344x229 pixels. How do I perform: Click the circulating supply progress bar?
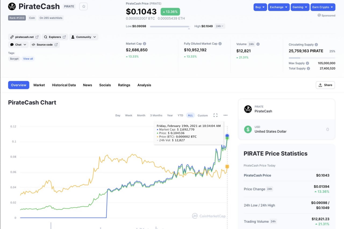pos(312,58)
